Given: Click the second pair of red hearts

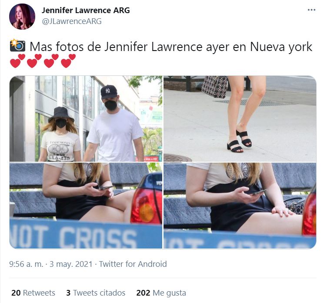Looking at the screenshot, I should pyautogui.click(x=34, y=61).
